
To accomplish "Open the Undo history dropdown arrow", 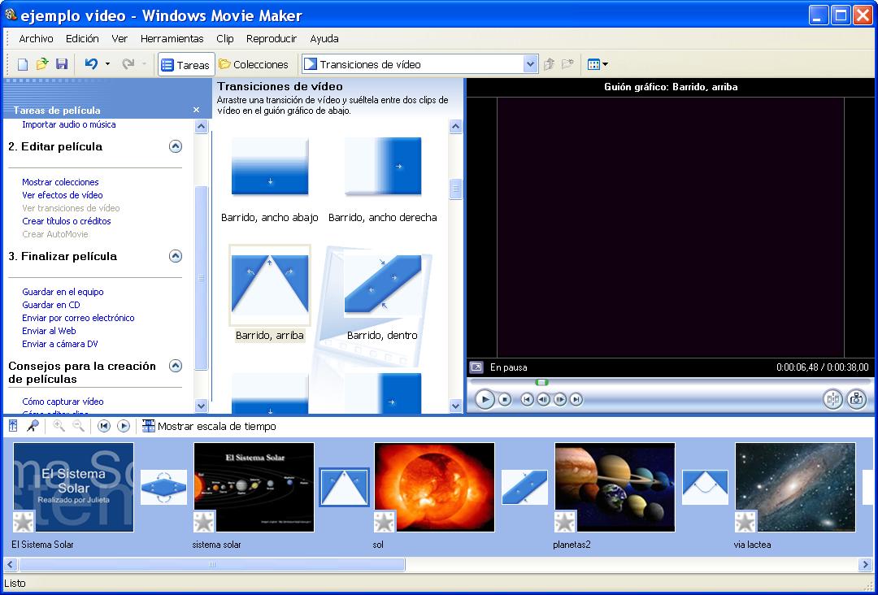I will pyautogui.click(x=107, y=64).
